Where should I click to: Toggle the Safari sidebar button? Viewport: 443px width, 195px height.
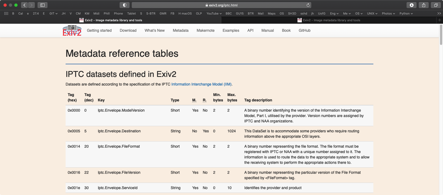point(42,5)
